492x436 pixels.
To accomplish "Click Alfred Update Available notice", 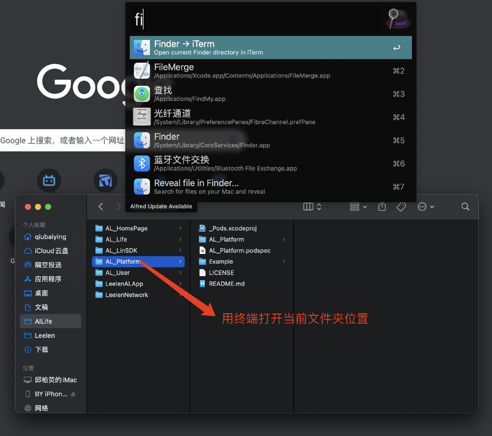I will click(161, 206).
